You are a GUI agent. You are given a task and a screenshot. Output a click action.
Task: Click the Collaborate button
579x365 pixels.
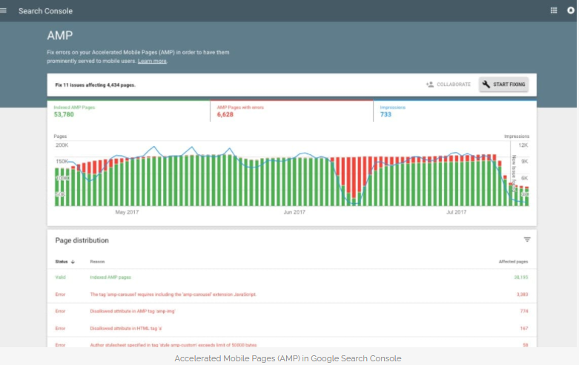click(x=449, y=85)
